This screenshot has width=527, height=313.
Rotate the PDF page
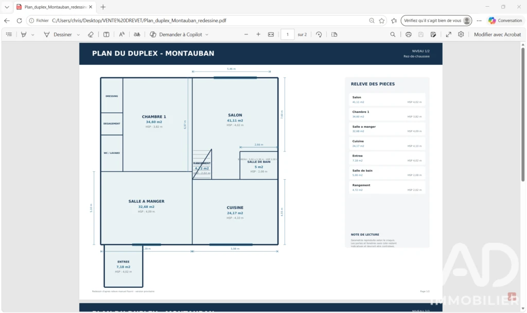(x=319, y=34)
